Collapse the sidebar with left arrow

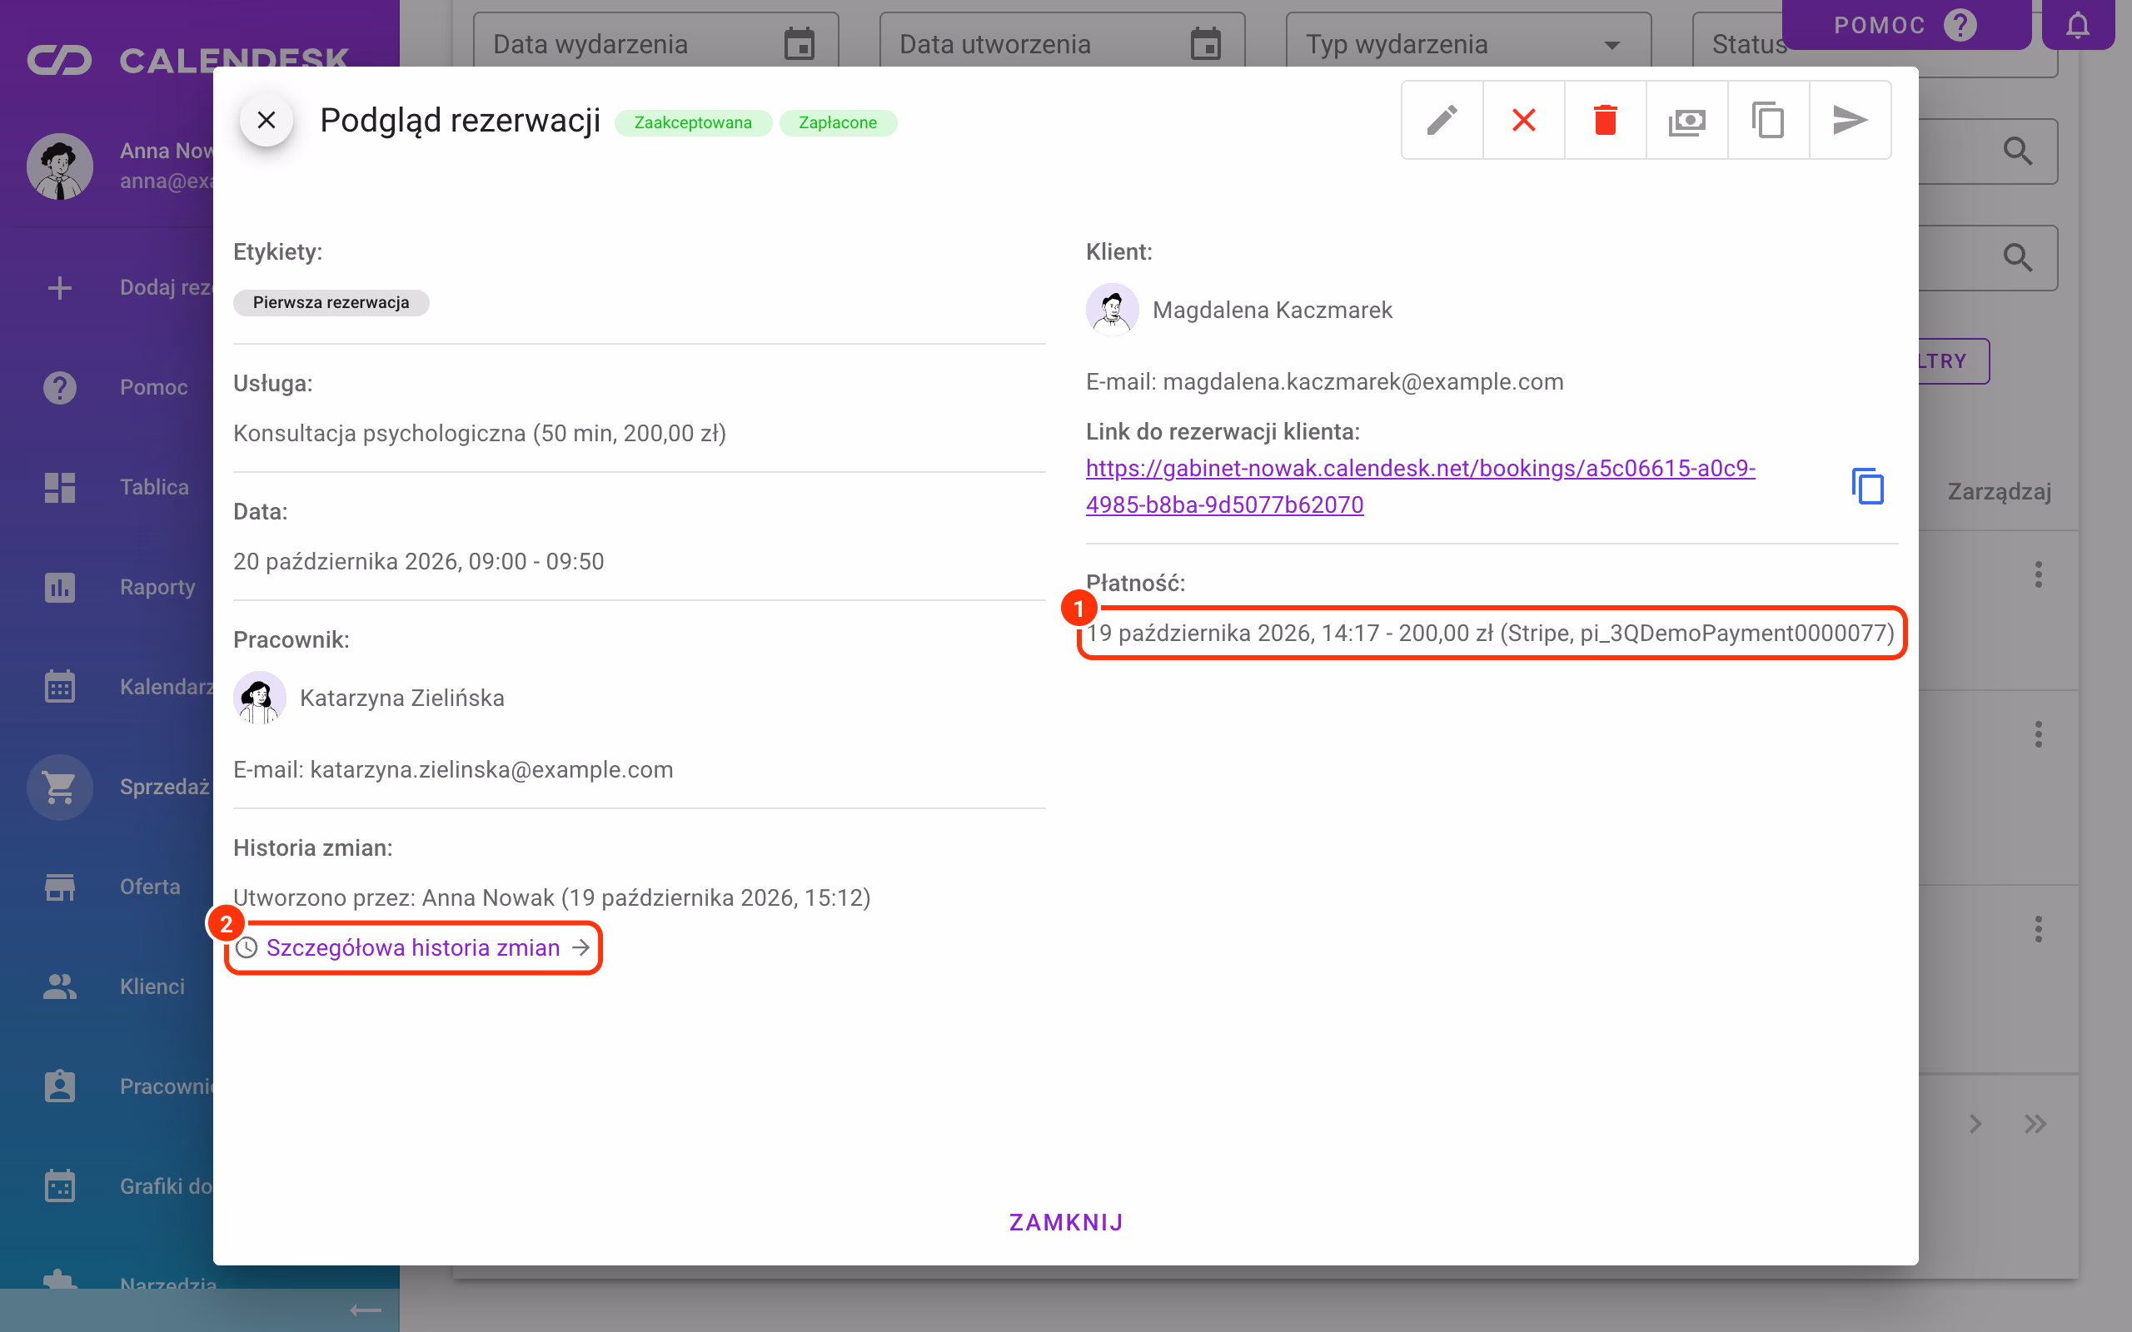pyautogui.click(x=366, y=1311)
